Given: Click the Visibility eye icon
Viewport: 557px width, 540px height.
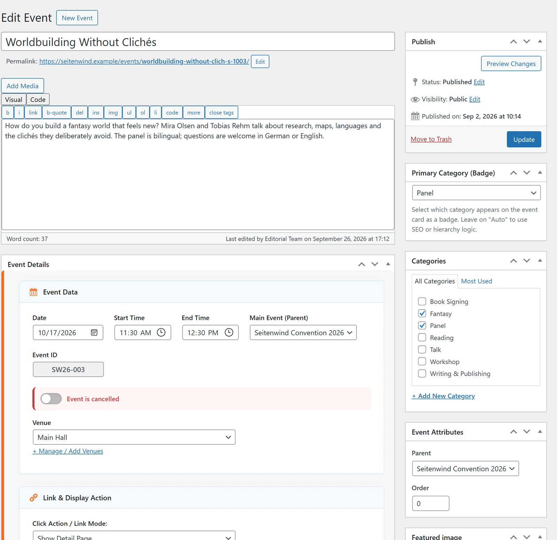Looking at the screenshot, I should [x=415, y=99].
